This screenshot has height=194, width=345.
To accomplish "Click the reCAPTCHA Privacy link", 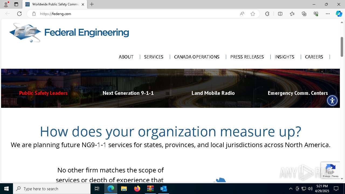I will 326,176.
